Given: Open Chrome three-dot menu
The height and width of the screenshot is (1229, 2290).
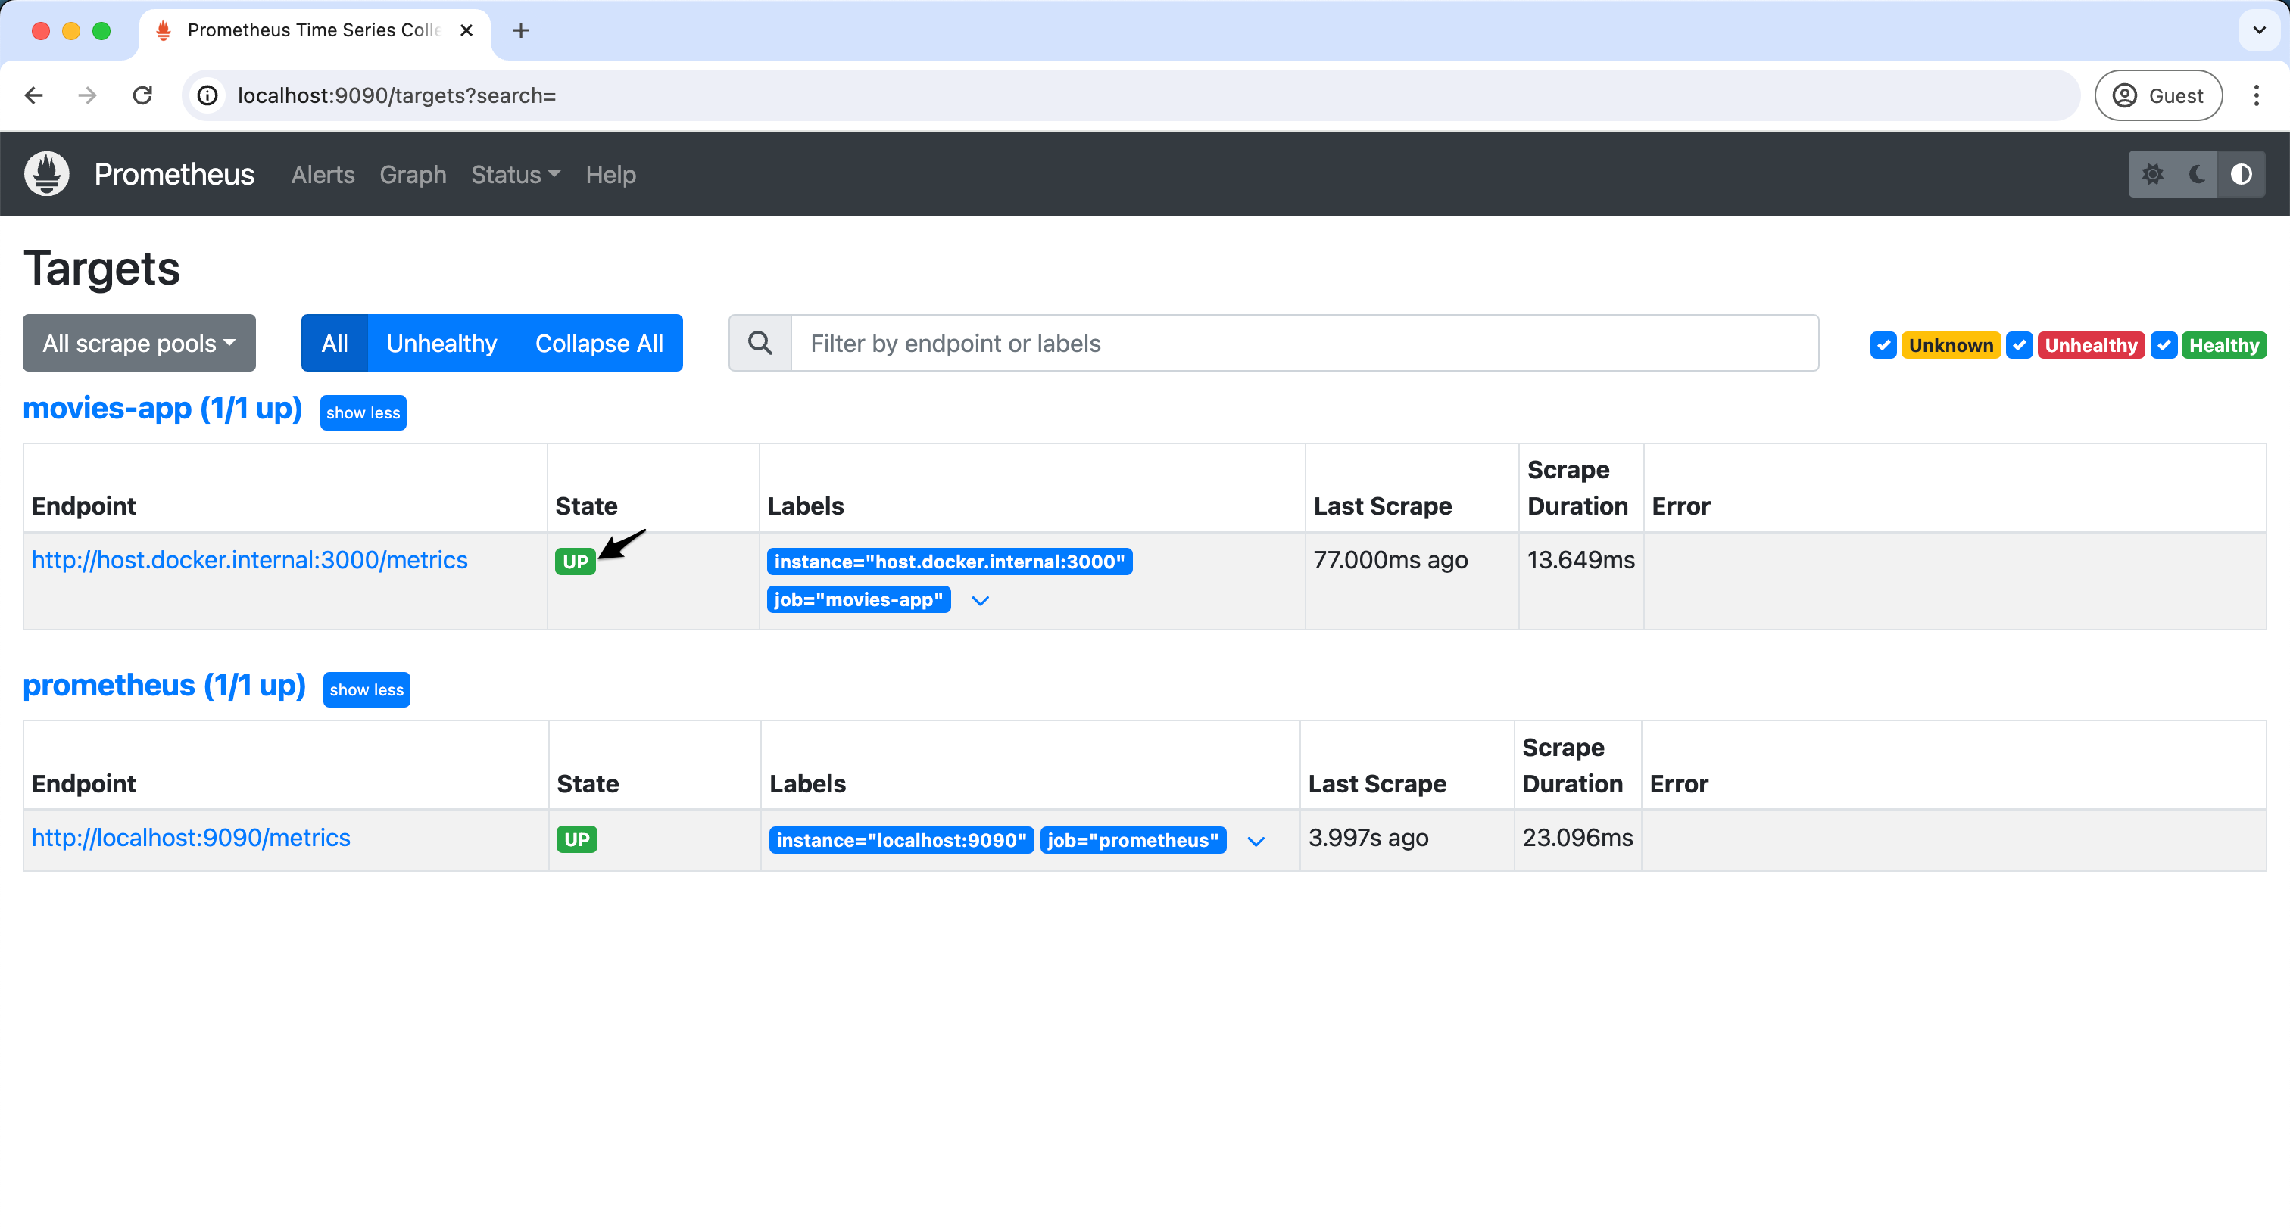Looking at the screenshot, I should coord(2255,95).
